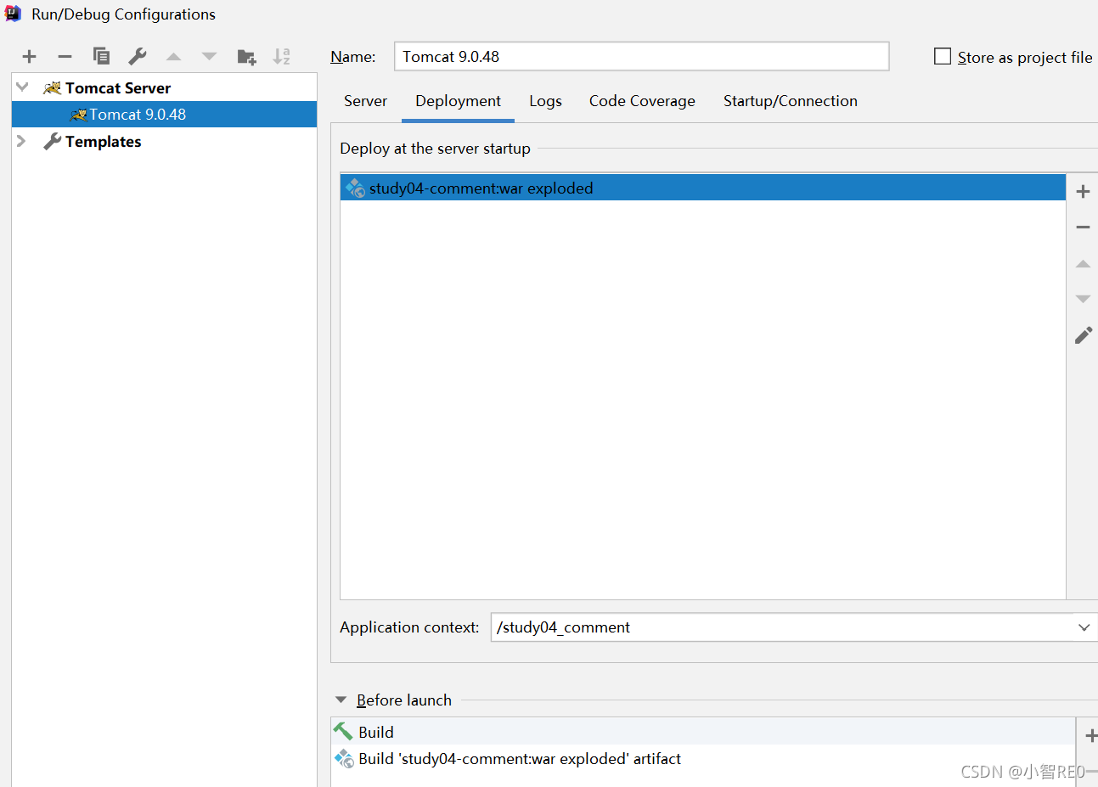The height and width of the screenshot is (787, 1098).
Task: Select study04-comment:war exploded deployment row
Action: coord(703,188)
